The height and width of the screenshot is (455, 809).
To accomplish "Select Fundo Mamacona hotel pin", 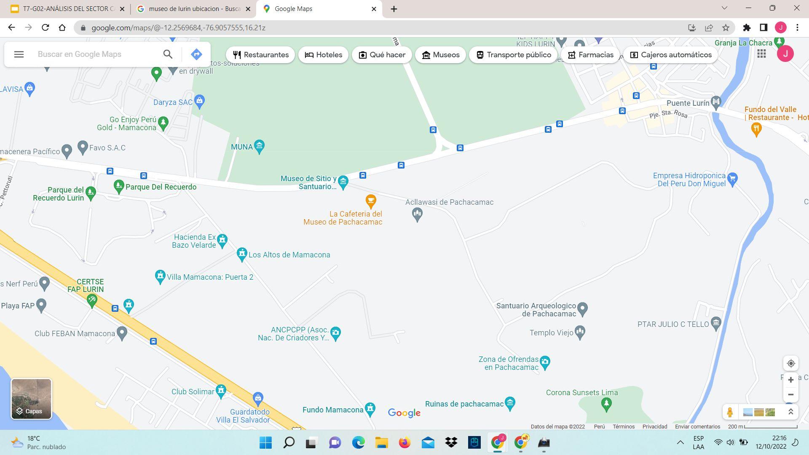I will [x=370, y=409].
